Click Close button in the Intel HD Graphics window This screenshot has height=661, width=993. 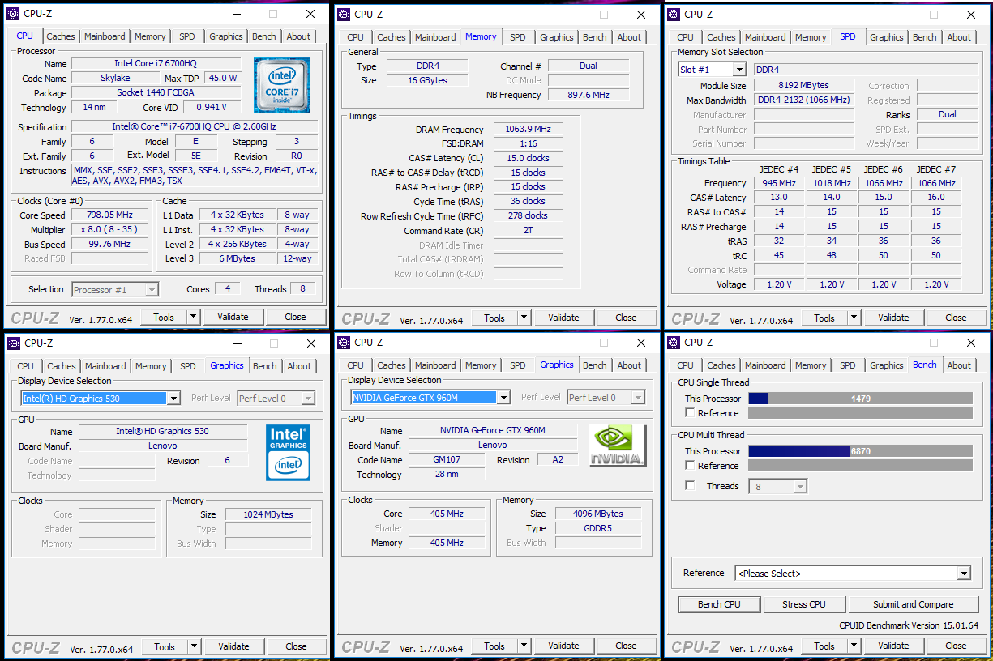[x=296, y=646]
